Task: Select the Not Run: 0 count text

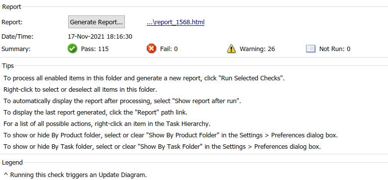Action: tap(335, 49)
